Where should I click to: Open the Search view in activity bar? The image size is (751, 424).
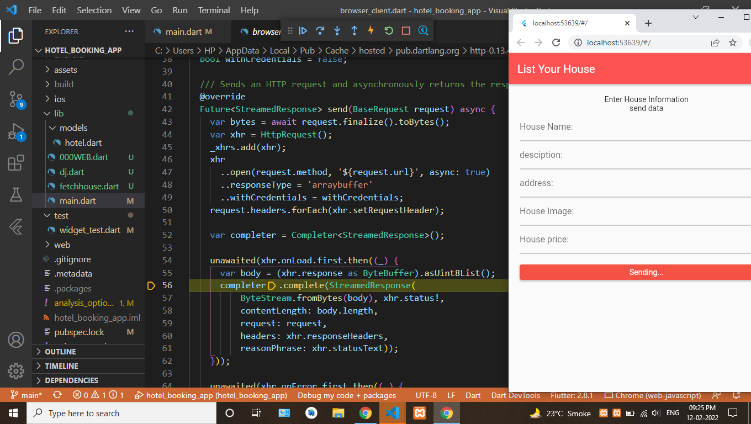coord(16,67)
